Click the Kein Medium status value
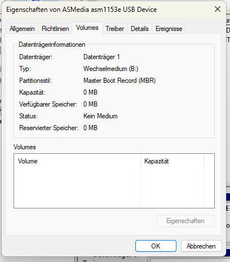This screenshot has width=230, height=262. pos(100,116)
